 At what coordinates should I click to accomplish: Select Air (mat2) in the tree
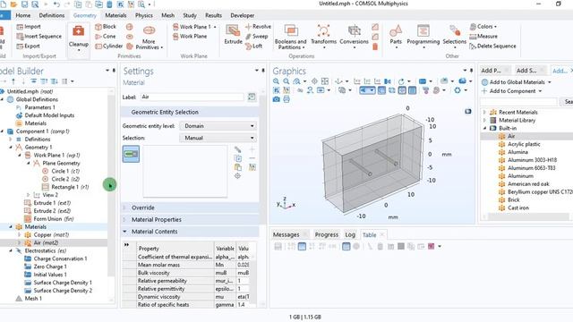click(x=46, y=242)
